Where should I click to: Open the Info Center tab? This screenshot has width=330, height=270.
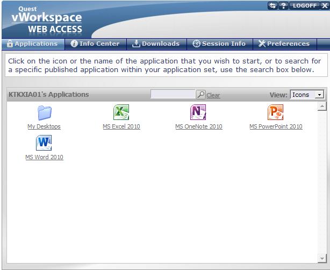tap(96, 44)
